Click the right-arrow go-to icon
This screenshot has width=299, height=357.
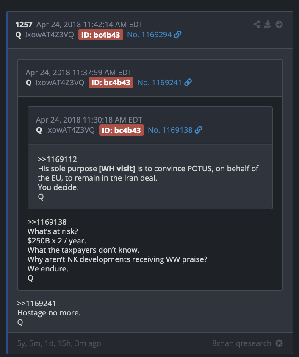click(x=279, y=24)
